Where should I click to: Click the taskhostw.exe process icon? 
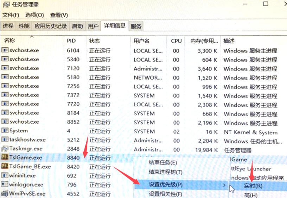(x=5, y=140)
